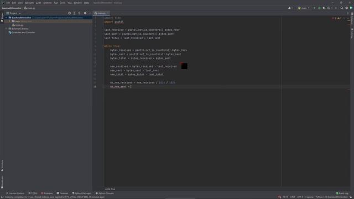
Task: Open the Navigate menu
Action: click(x=29, y=3)
